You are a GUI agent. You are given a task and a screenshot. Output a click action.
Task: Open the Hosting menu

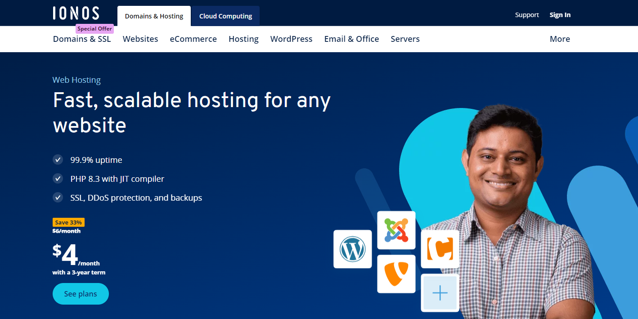point(243,39)
